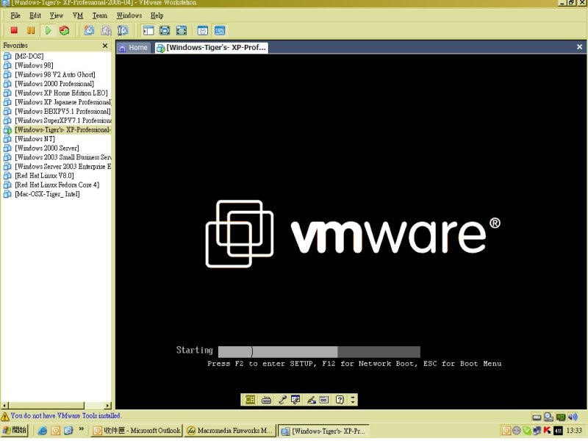Switch to Macromedia Fireworks taskbar button

point(230,431)
